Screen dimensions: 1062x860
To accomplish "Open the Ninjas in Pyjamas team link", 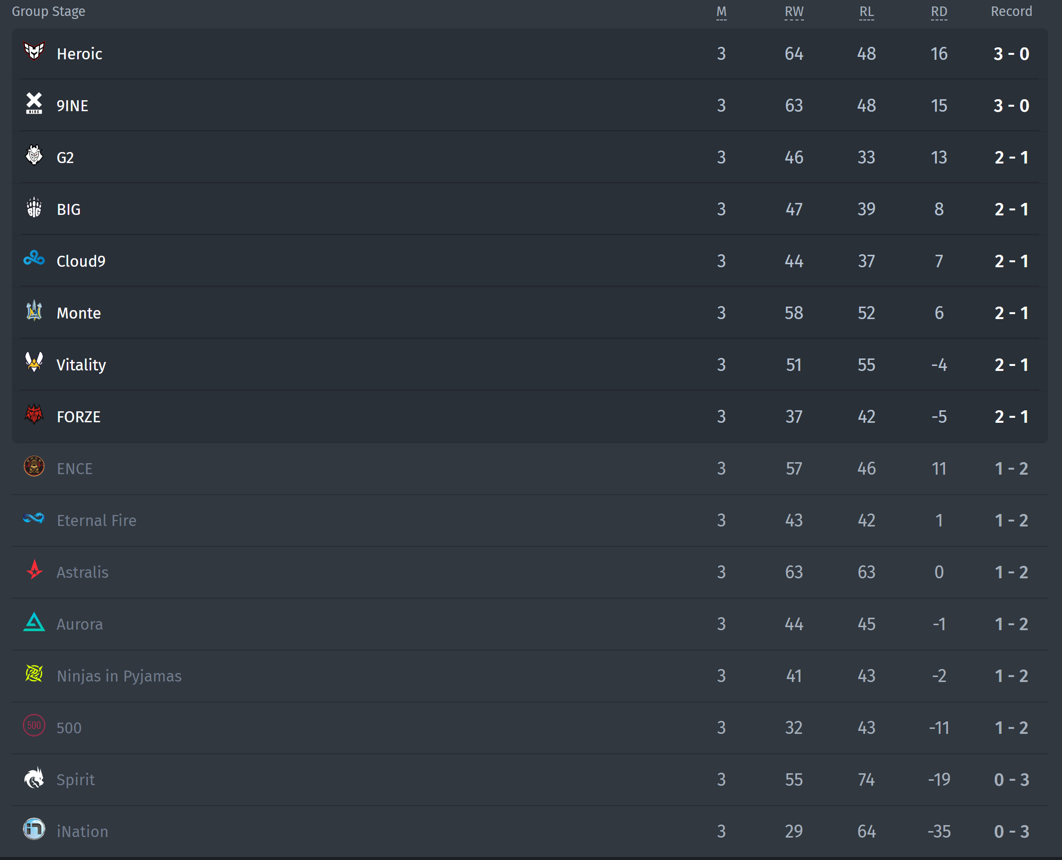I will click(x=119, y=676).
